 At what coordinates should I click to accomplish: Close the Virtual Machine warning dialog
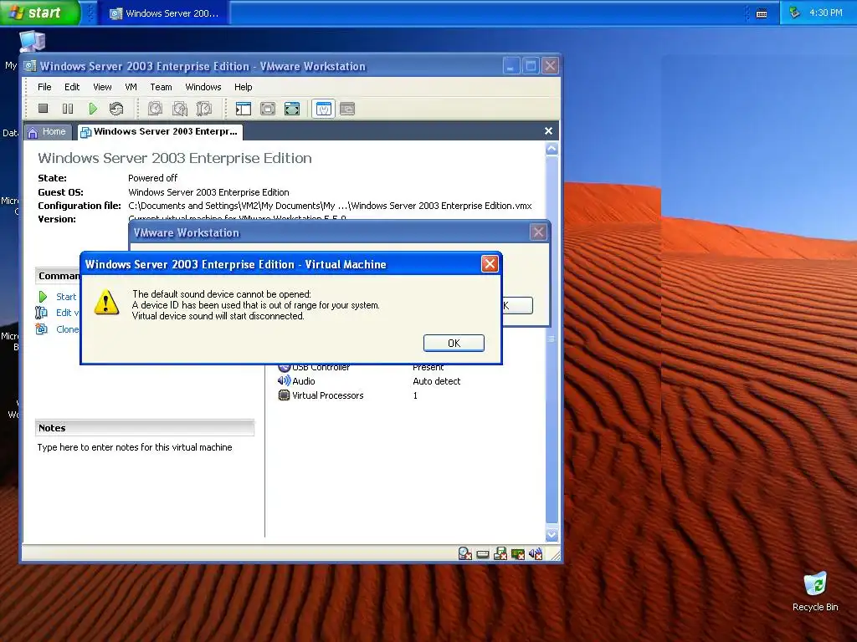pyautogui.click(x=489, y=264)
